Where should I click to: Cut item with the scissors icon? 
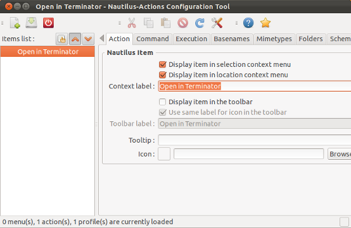[x=132, y=23]
